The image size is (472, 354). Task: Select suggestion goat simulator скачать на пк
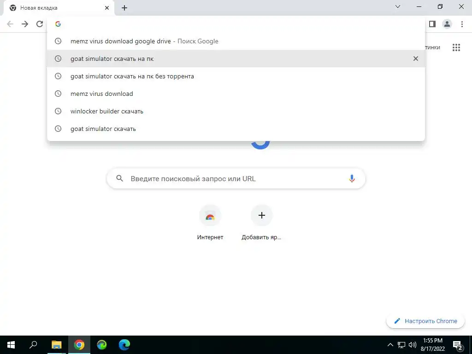[x=236, y=59]
